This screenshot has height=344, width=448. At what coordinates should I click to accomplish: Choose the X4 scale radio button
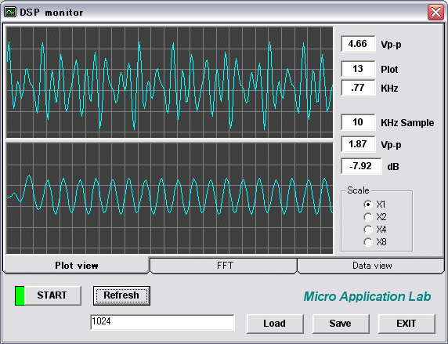click(368, 230)
